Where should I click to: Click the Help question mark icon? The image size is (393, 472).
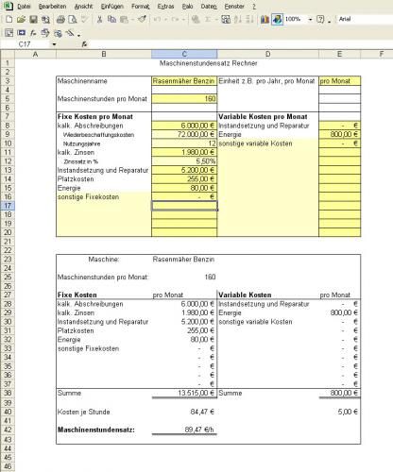320,20
